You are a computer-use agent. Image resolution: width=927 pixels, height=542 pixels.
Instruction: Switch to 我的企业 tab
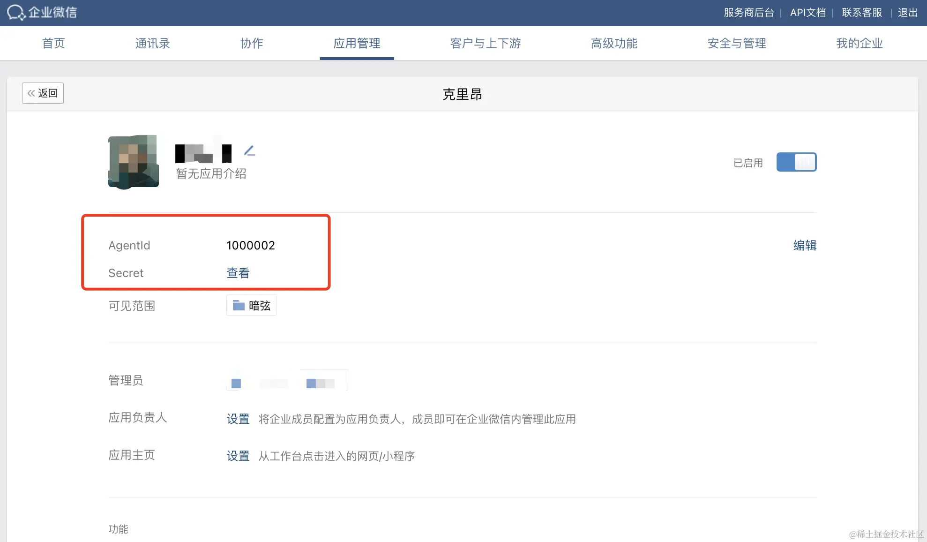click(859, 44)
